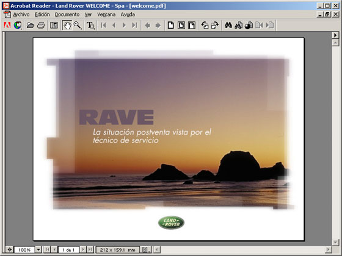Click the 100% zoom input field

(x=24, y=250)
